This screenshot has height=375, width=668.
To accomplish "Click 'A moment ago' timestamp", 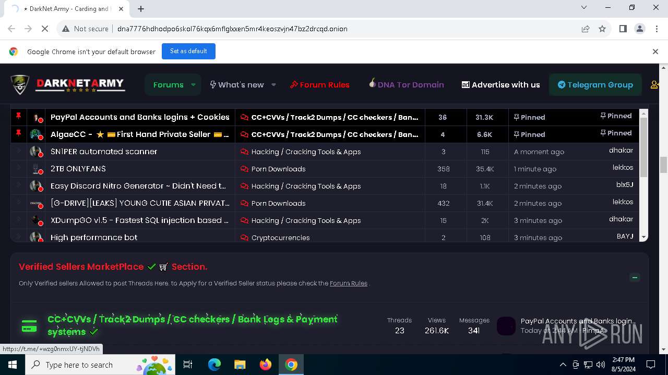I will [x=539, y=152].
